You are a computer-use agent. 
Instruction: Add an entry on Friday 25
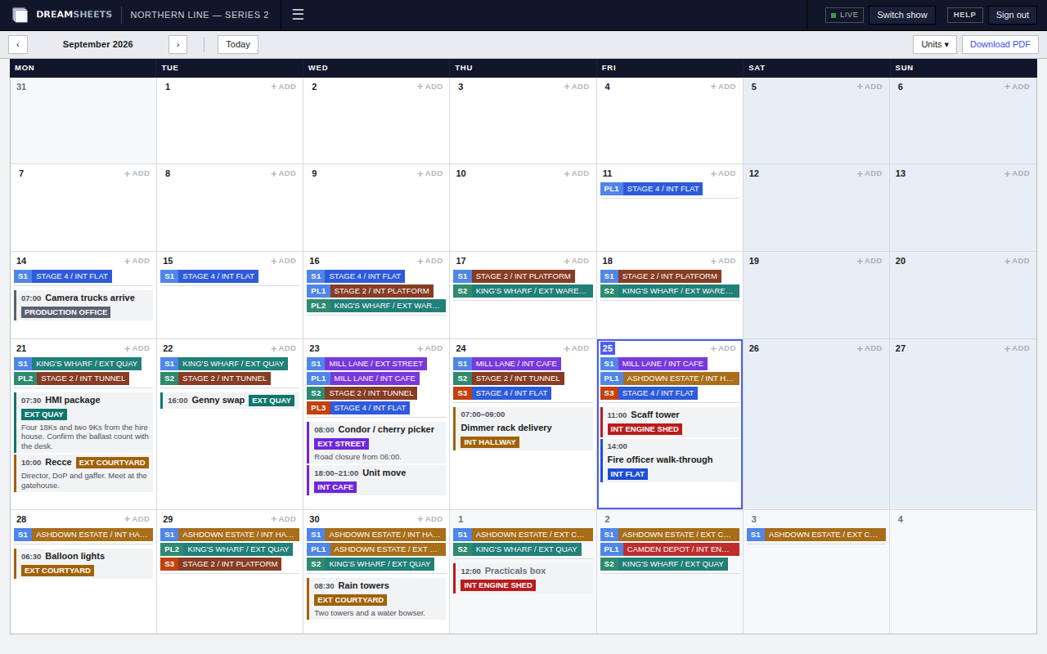(723, 348)
